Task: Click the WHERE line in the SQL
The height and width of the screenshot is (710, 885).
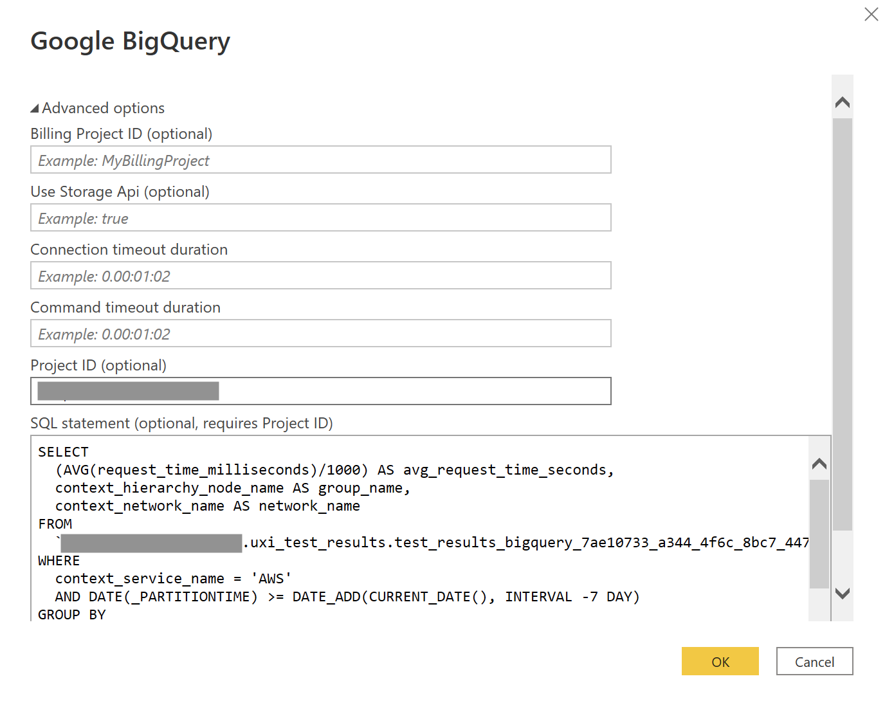Action: pos(59,561)
